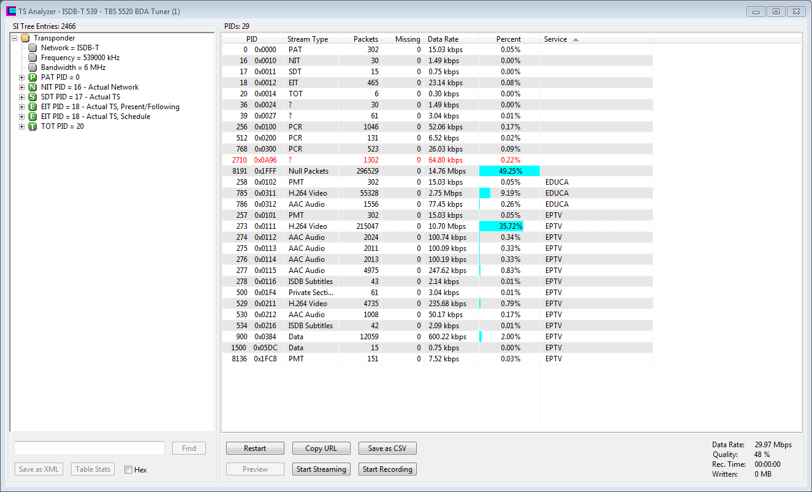Click the gray icon beside Bandwidth = 6 MHz
Viewport: 812px width, 492px height.
pyautogui.click(x=32, y=67)
